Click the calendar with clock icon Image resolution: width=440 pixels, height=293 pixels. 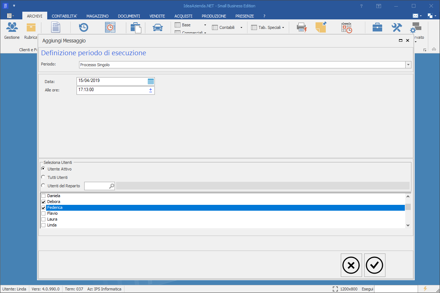click(346, 27)
